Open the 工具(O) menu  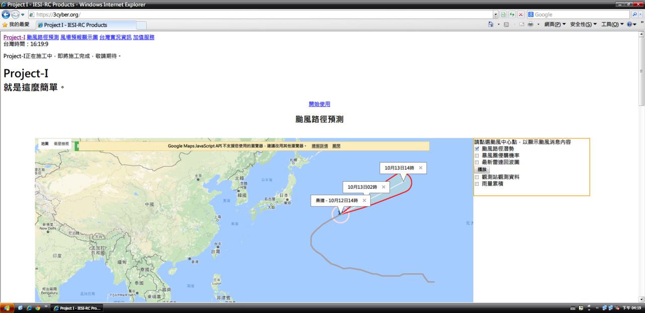[x=612, y=24]
